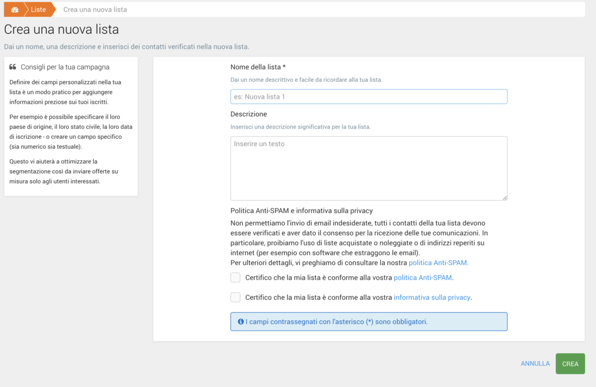The image size is (596, 387).
Task: Click inside the Descrizione text area
Action: click(368, 168)
